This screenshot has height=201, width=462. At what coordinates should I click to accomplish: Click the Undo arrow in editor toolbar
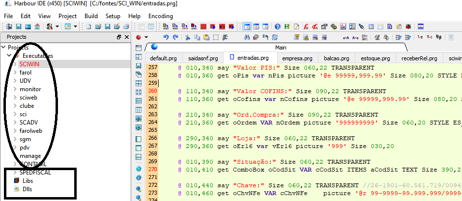(x=166, y=37)
